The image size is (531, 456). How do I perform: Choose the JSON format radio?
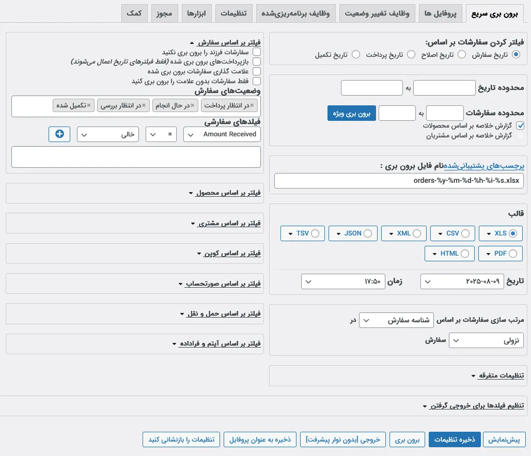(368, 233)
